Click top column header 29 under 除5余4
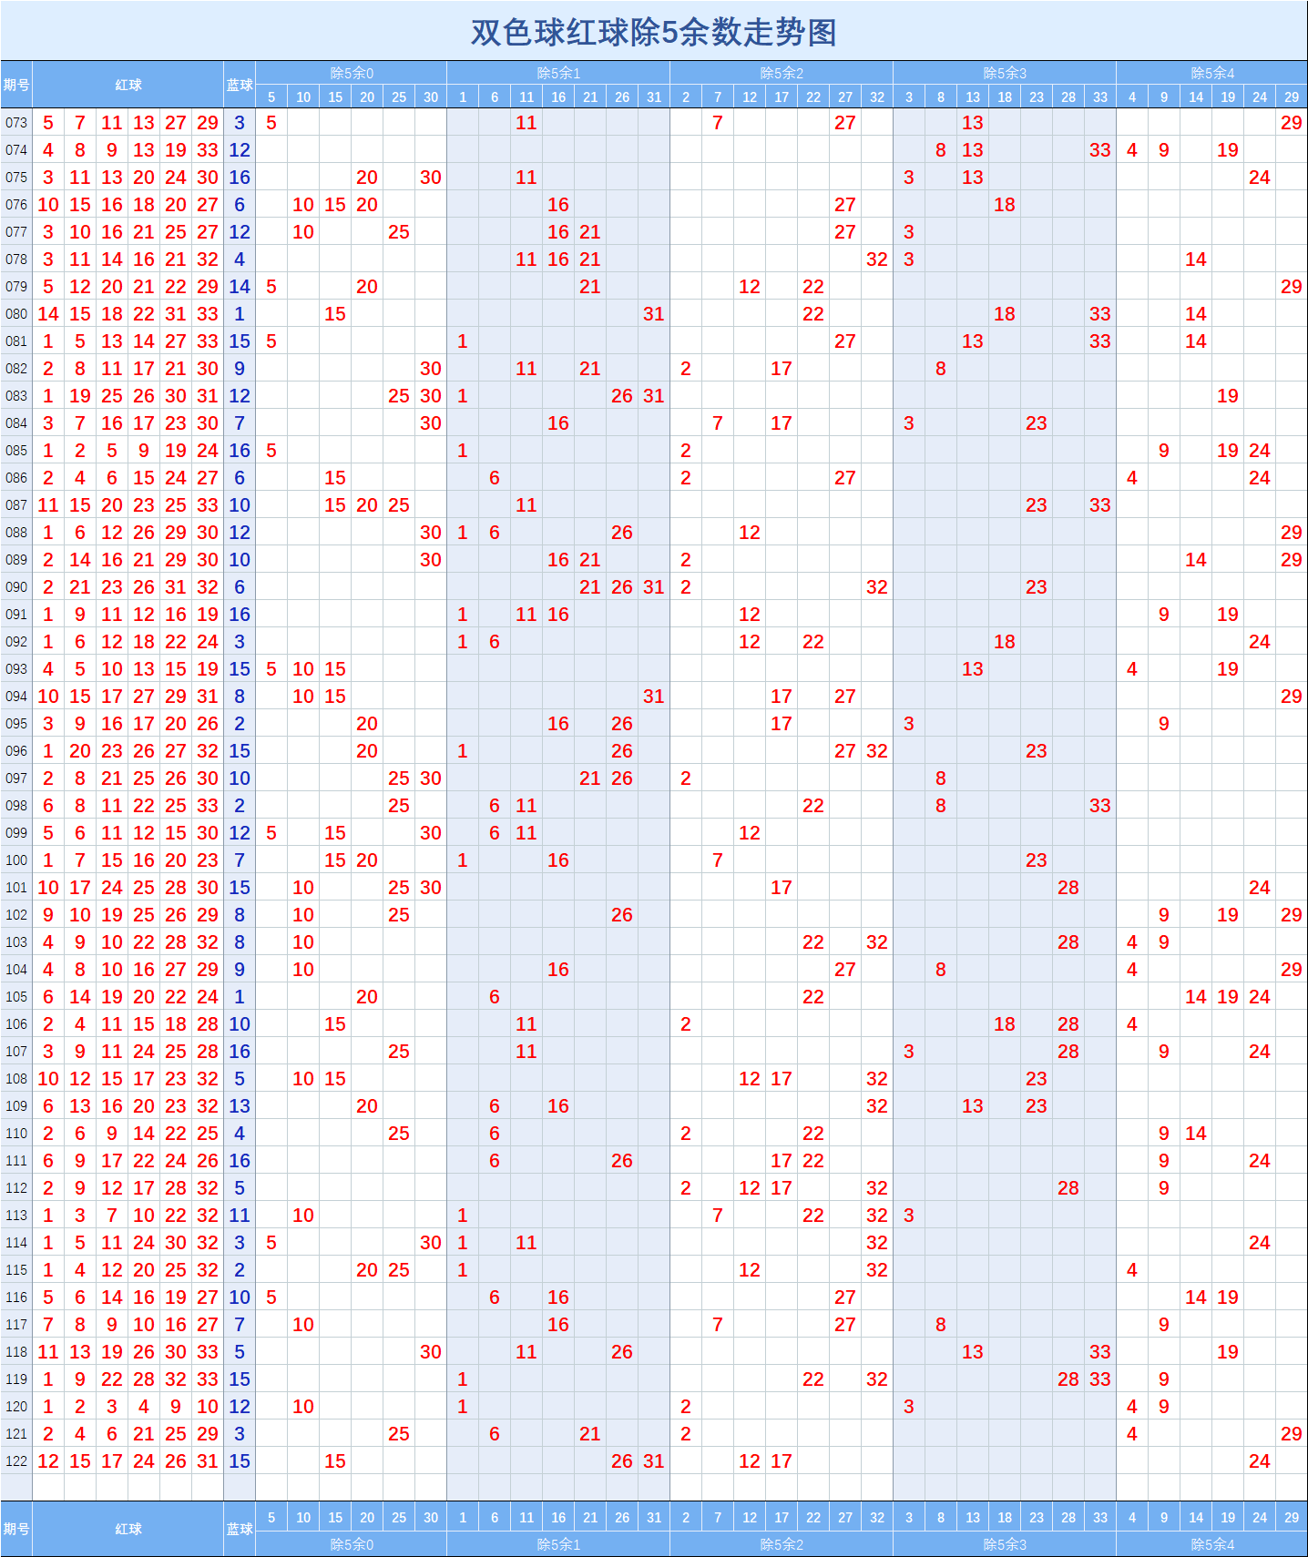This screenshot has height=1557, width=1308. click(1292, 97)
